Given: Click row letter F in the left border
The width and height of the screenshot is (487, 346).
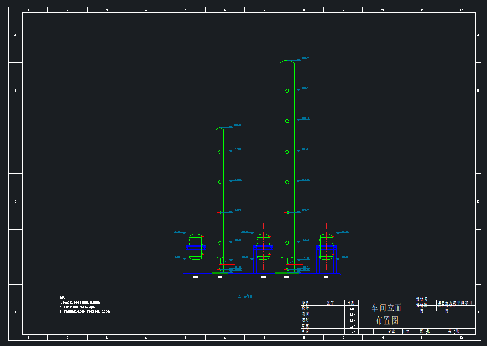Looking at the screenshot, I should [x=15, y=313].
